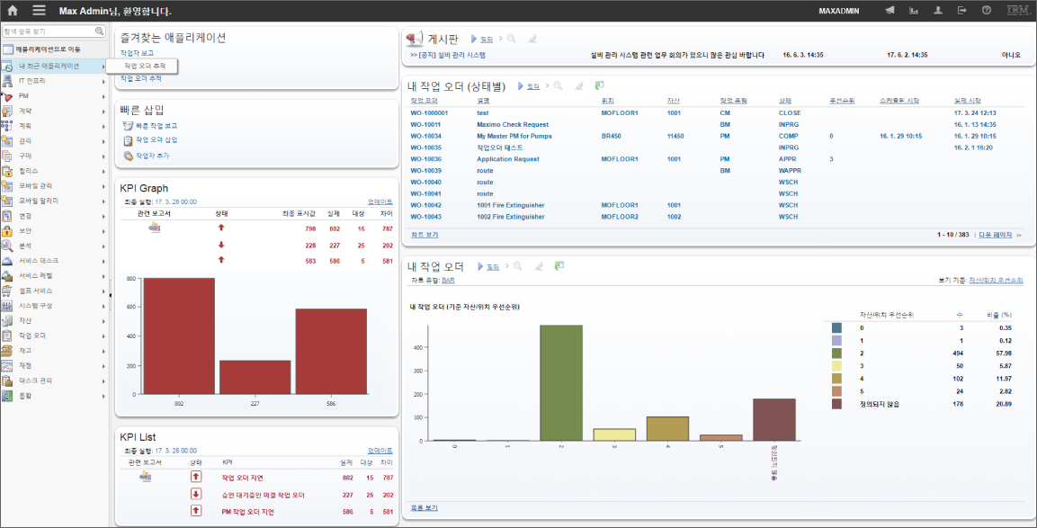Expand the filter triangle in 게시판 portlet

[x=474, y=39]
